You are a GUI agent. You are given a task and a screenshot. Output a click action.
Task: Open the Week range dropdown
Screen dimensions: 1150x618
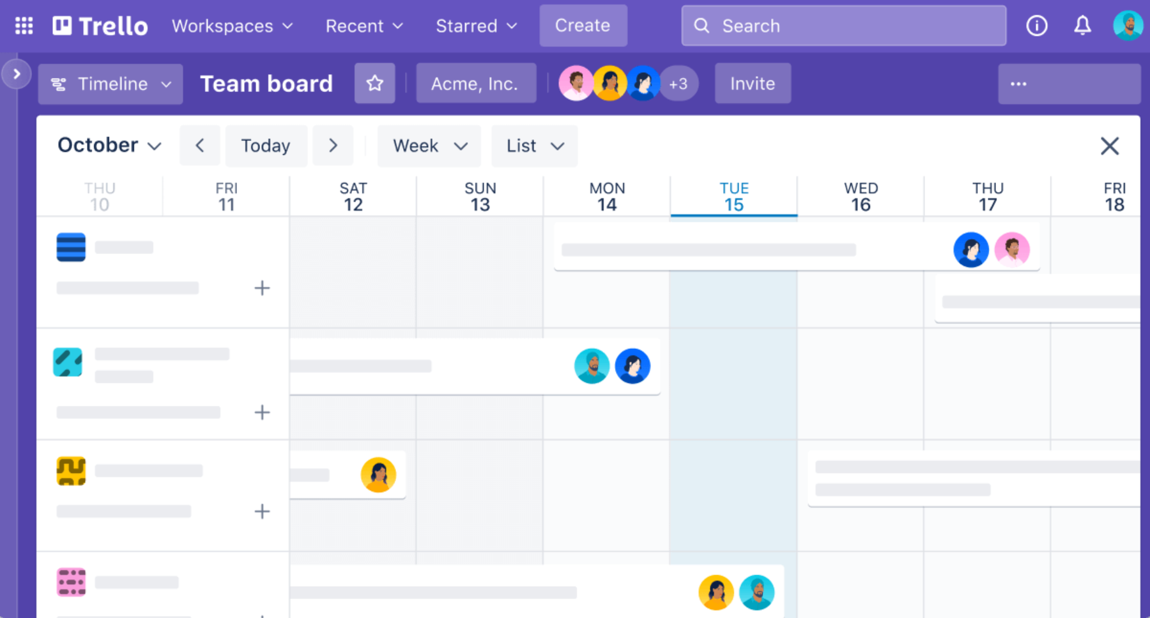429,146
